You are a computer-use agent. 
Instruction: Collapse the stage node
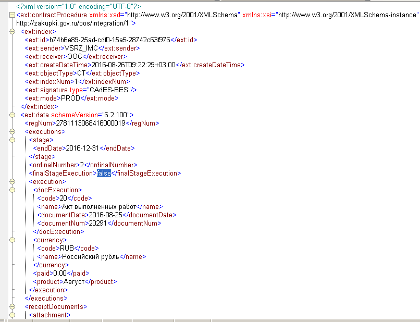(12, 140)
